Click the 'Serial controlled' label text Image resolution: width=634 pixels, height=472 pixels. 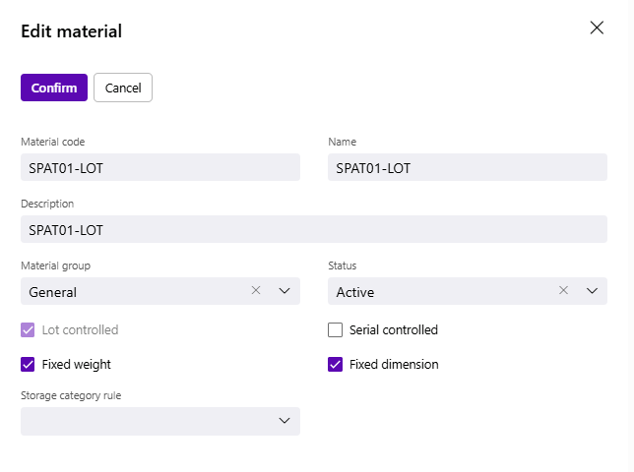[x=394, y=330]
